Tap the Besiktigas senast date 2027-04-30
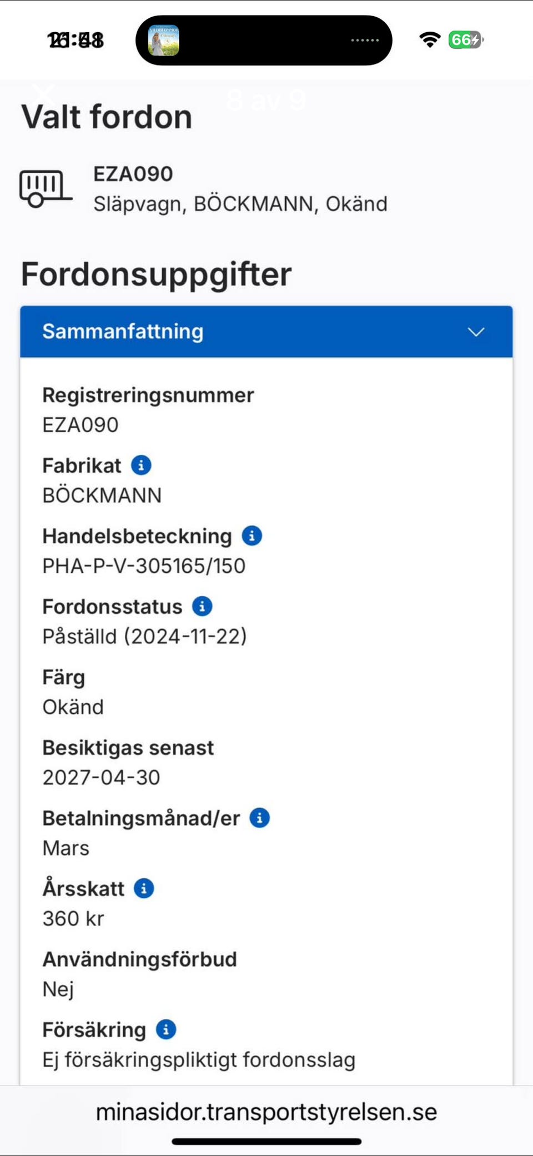The image size is (533, 1156). point(102,777)
